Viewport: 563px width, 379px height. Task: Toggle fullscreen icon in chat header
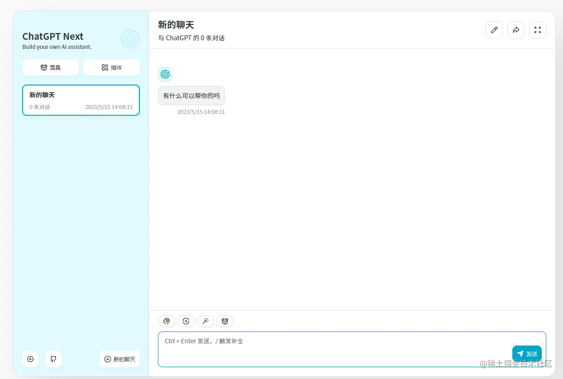point(538,30)
